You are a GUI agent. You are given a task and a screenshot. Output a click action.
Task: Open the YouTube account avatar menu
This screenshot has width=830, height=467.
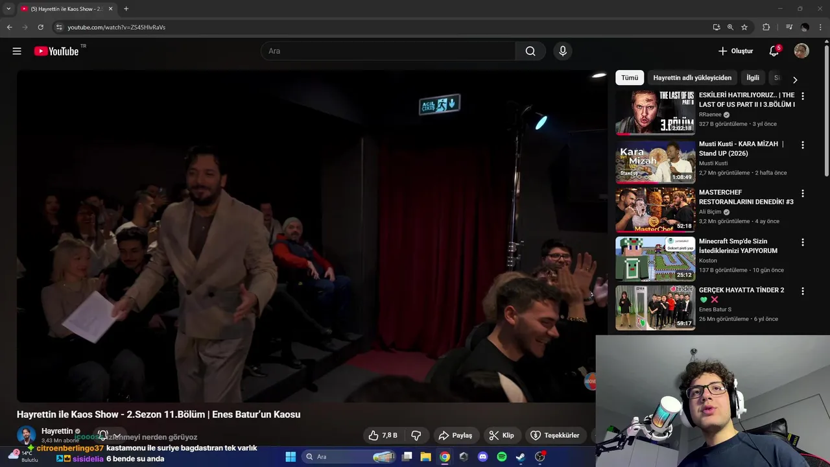[801, 51]
